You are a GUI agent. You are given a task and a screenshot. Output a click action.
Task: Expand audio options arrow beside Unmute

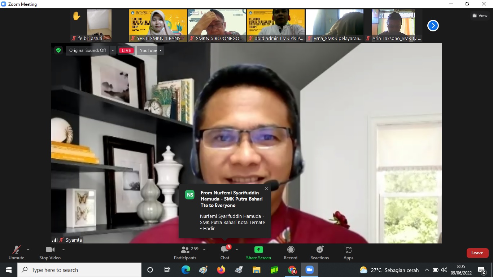28,250
